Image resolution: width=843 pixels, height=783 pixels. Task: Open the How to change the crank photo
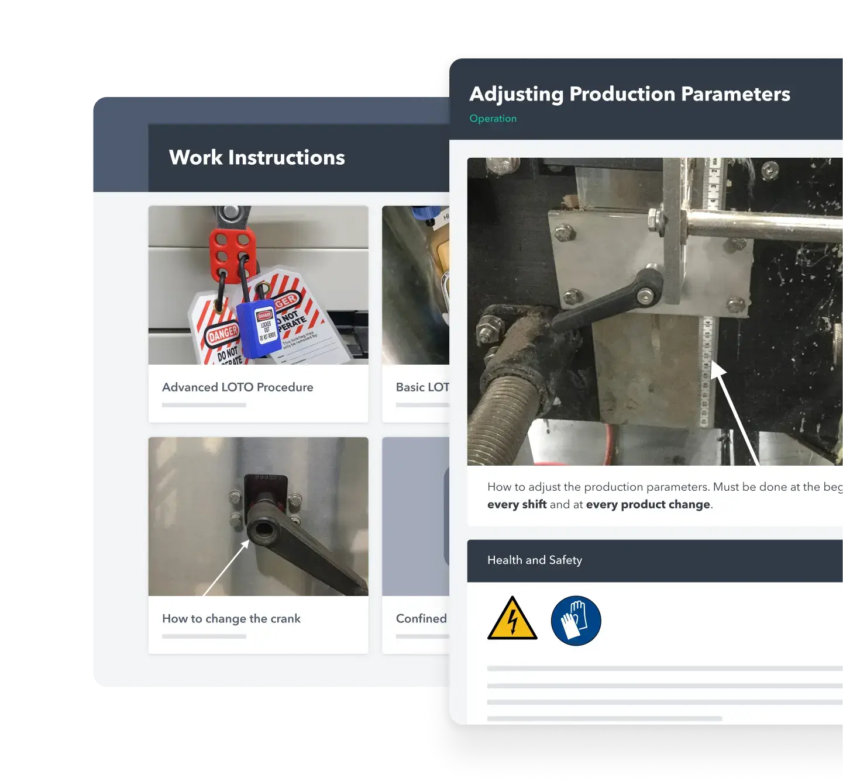coord(258,517)
